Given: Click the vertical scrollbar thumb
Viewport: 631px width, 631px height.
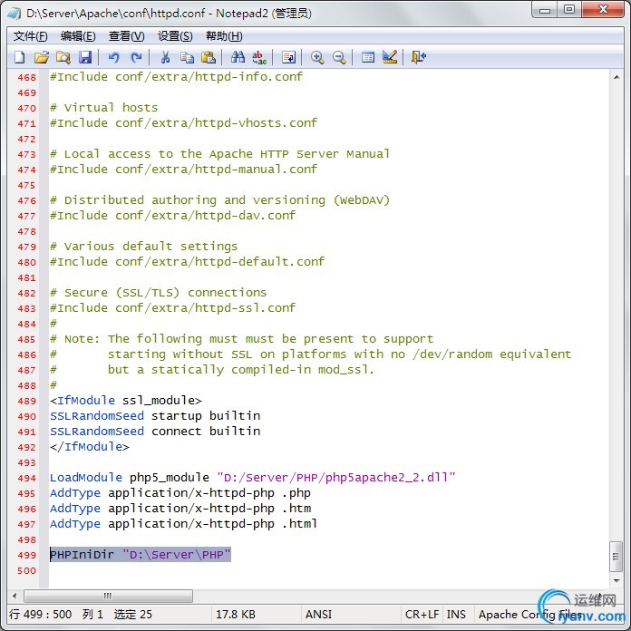Looking at the screenshot, I should tap(616, 557).
